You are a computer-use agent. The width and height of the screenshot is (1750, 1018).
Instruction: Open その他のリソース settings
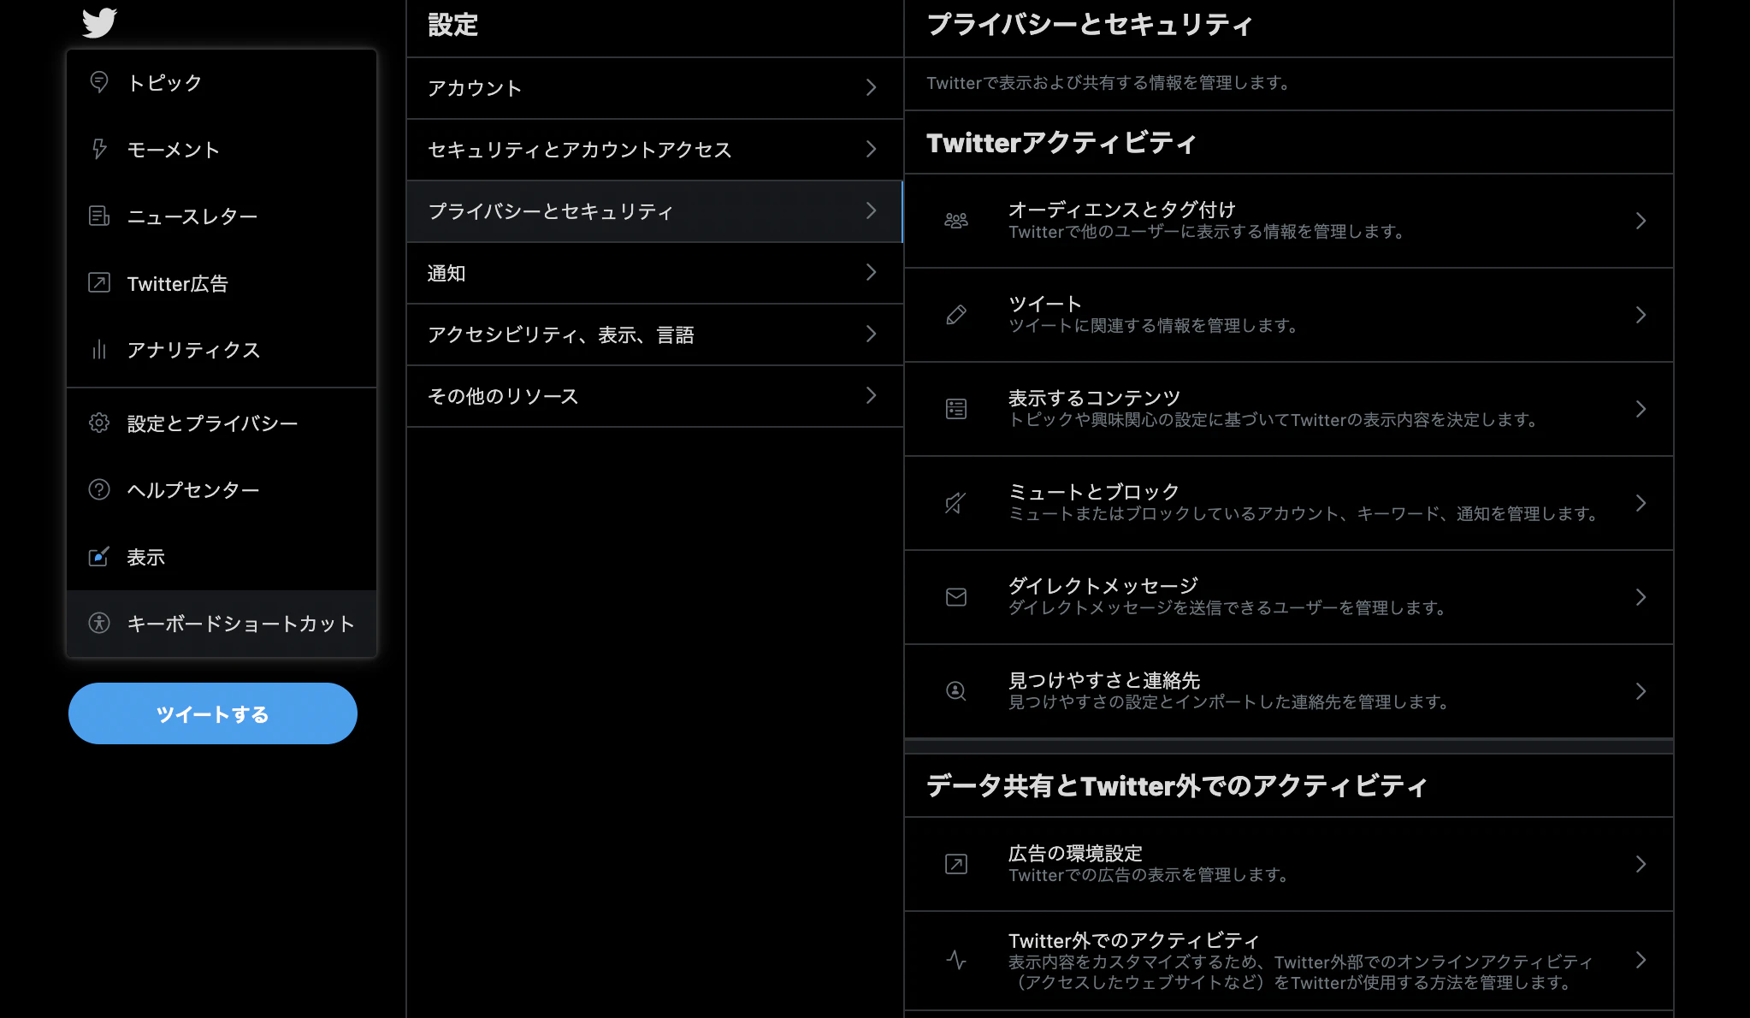[x=655, y=395]
